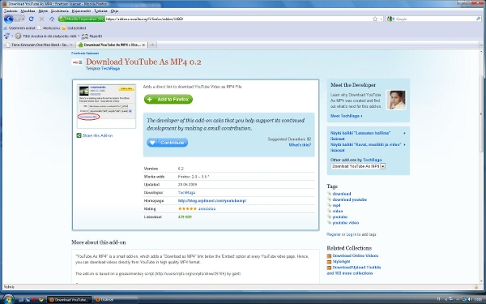Viewport: 486px width, 304px height.
Task: Click the Raportti toolbar button
Action: click(x=92, y=36)
